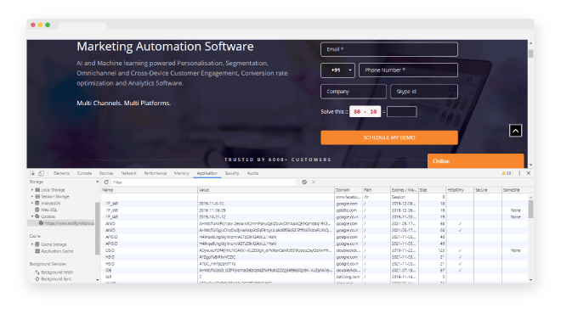Focus the Company input field

coord(354,92)
